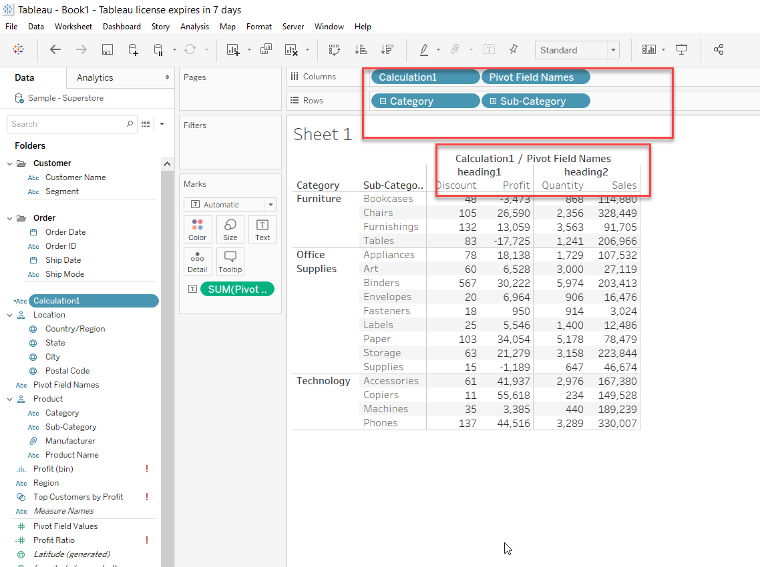Toggle presentation mode from the toolbar

[x=681, y=49]
